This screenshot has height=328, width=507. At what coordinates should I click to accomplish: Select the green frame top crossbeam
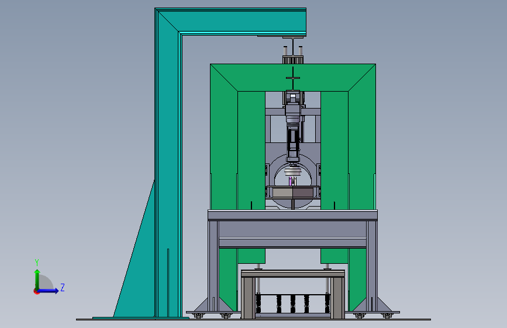point(293,77)
